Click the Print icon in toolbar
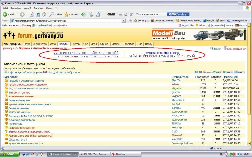The width and height of the screenshot is (252, 157). pos(91,14)
